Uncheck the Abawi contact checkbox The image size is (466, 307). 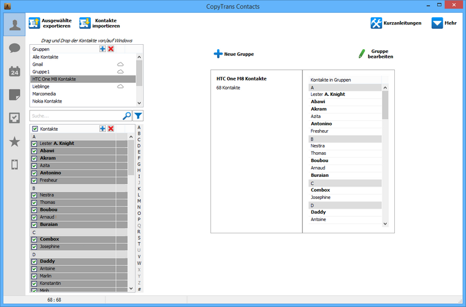coord(34,151)
